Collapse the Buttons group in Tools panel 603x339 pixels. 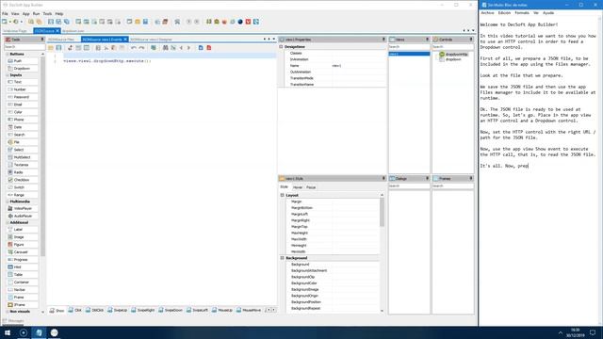(8, 55)
